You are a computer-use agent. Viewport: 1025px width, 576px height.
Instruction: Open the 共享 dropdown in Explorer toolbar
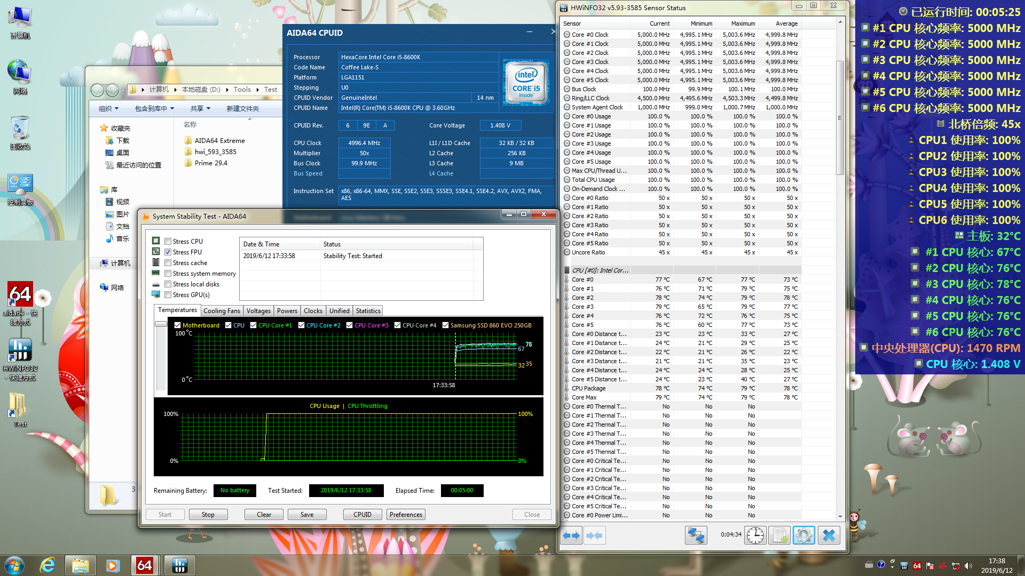point(200,109)
